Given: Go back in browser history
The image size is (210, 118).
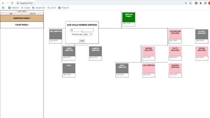Looking at the screenshot, I should [3, 3].
